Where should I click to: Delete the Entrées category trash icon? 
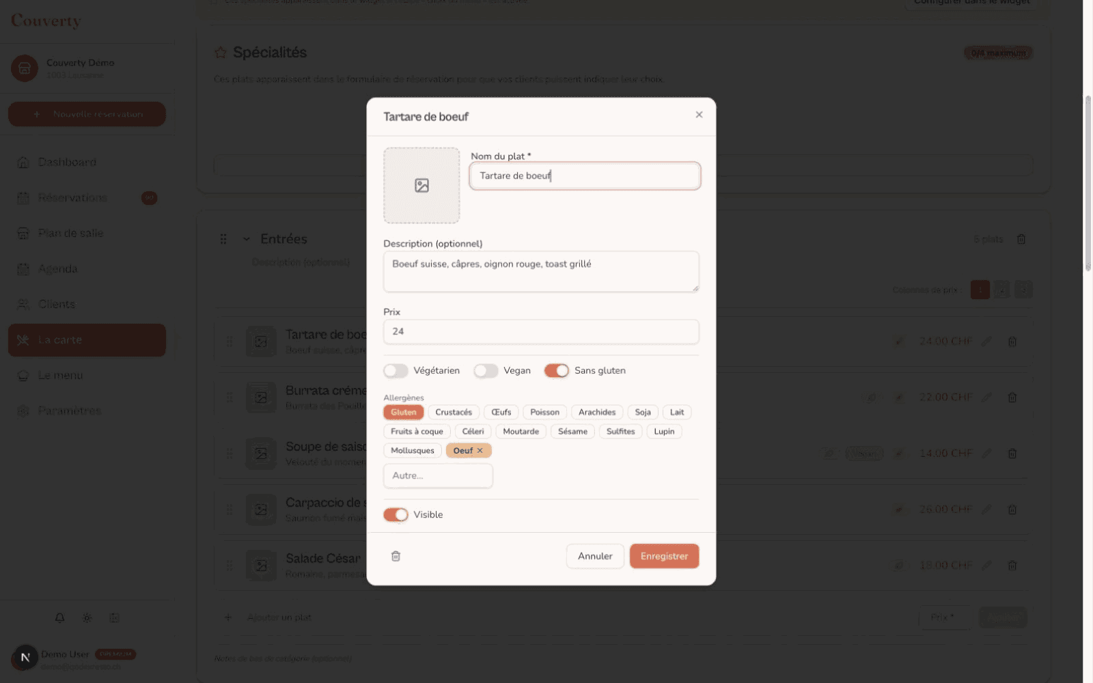[1021, 239]
